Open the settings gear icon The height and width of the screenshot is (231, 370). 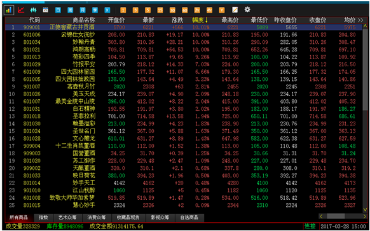click(x=247, y=10)
